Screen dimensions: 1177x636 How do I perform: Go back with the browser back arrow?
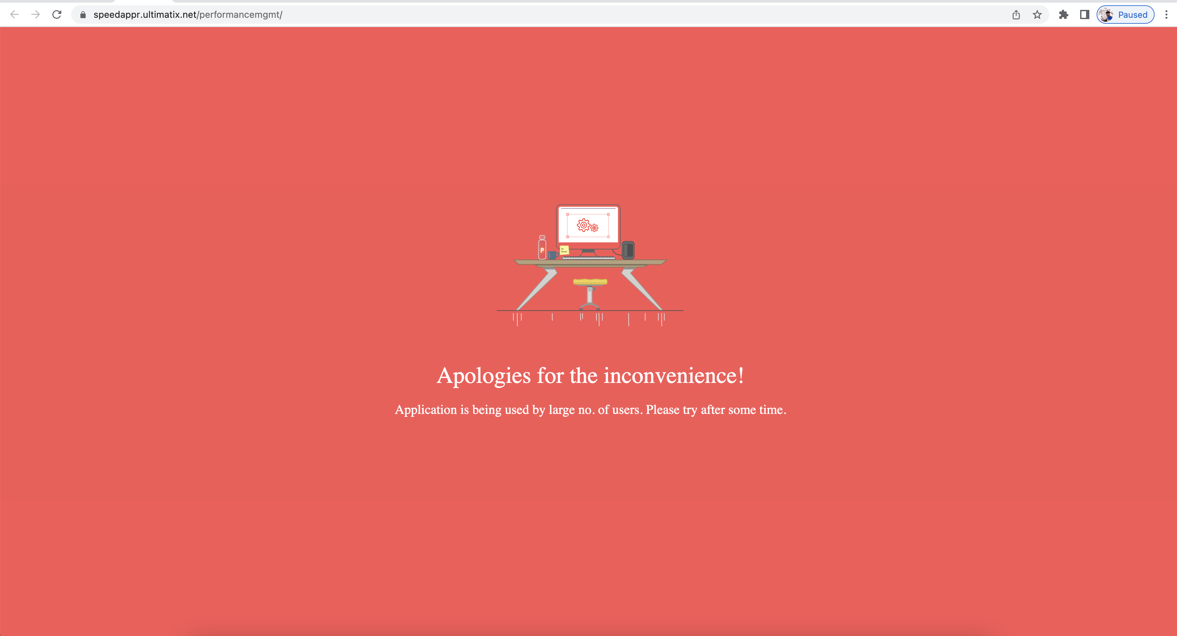14,14
